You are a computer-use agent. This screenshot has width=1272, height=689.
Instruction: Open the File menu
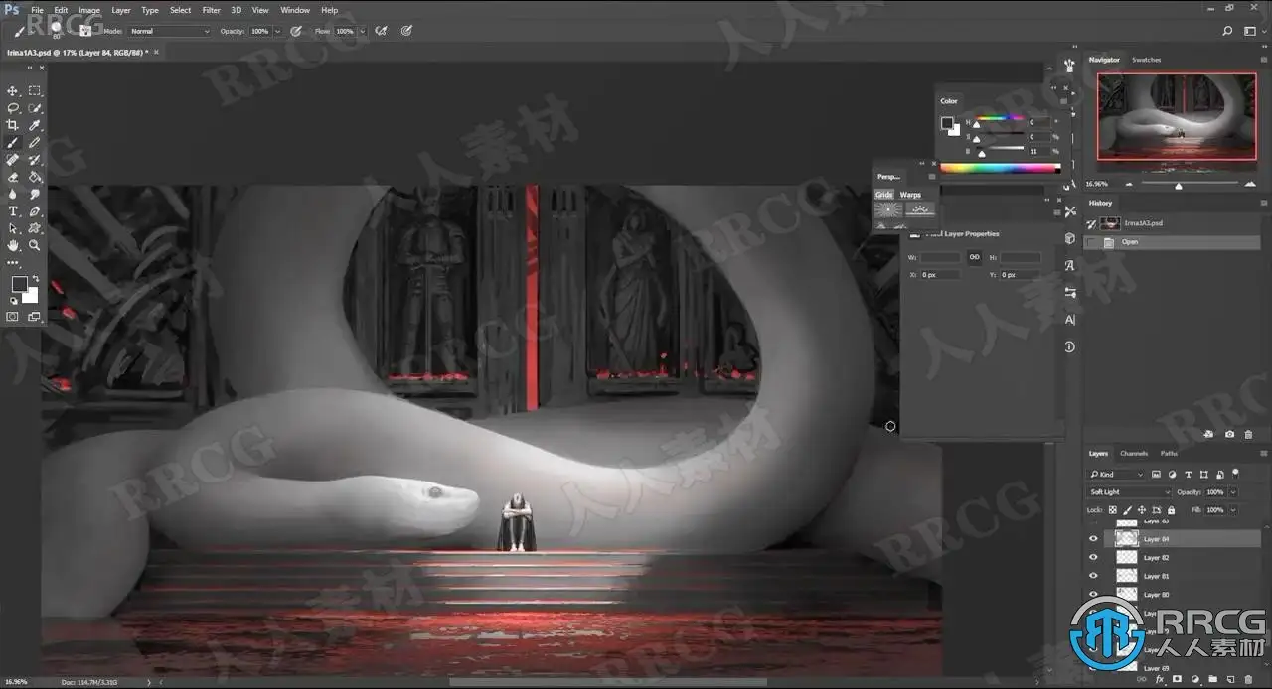37,10
